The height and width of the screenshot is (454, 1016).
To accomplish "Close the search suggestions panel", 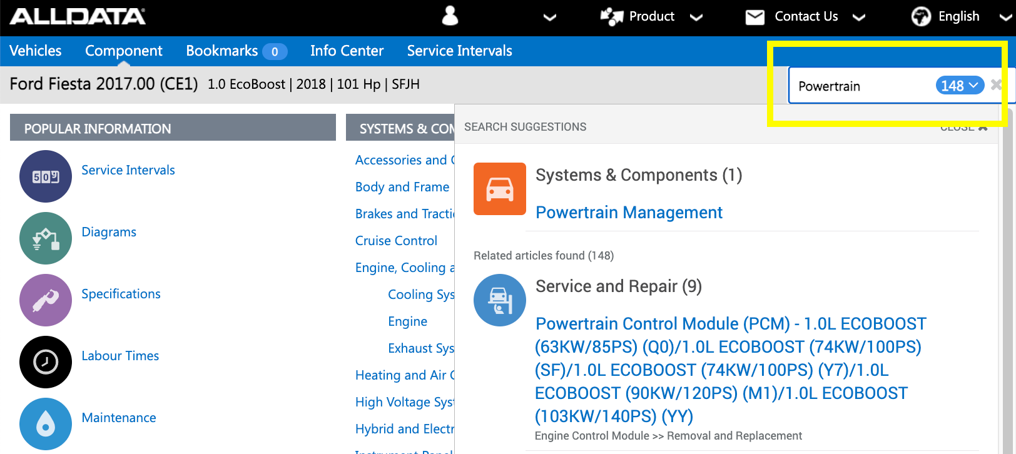I will click(964, 128).
